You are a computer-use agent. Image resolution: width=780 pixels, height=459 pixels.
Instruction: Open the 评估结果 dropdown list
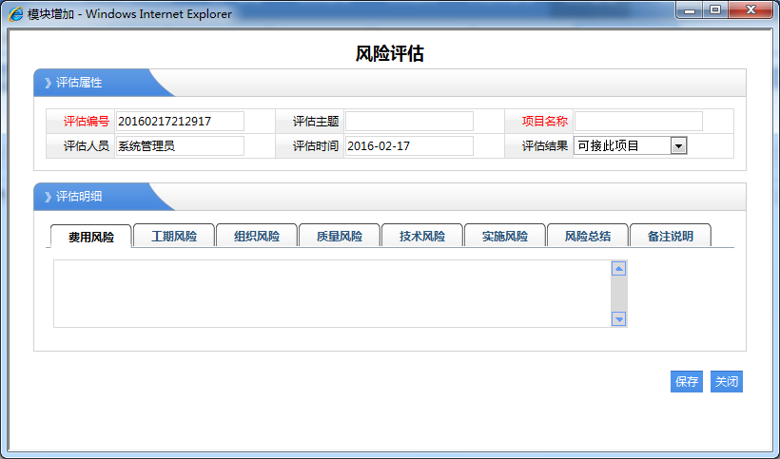point(678,145)
